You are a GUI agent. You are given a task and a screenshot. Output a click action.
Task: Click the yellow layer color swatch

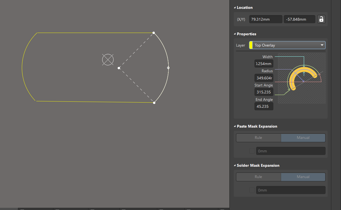251,45
